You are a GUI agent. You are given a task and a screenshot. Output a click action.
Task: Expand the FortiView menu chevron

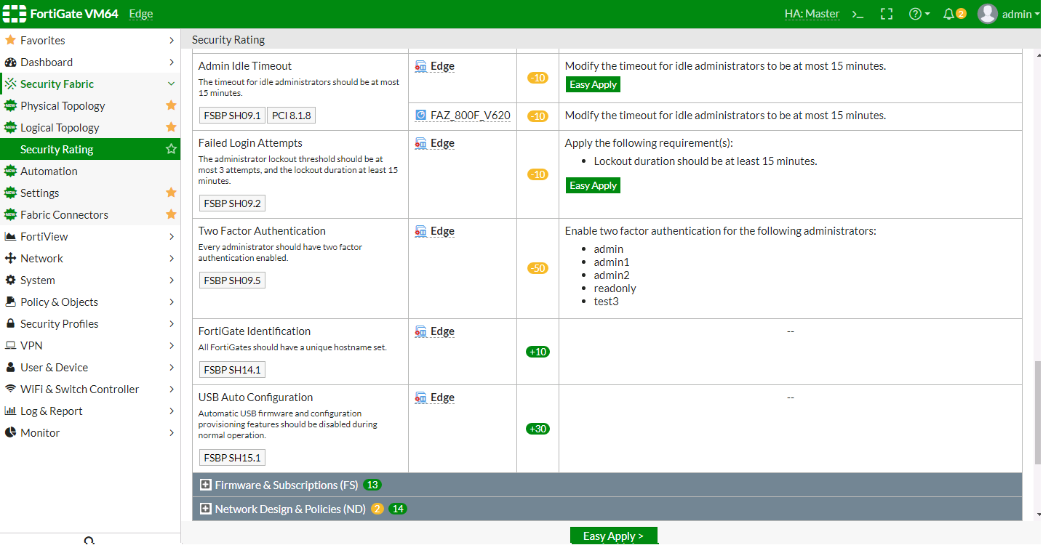pyautogui.click(x=171, y=236)
